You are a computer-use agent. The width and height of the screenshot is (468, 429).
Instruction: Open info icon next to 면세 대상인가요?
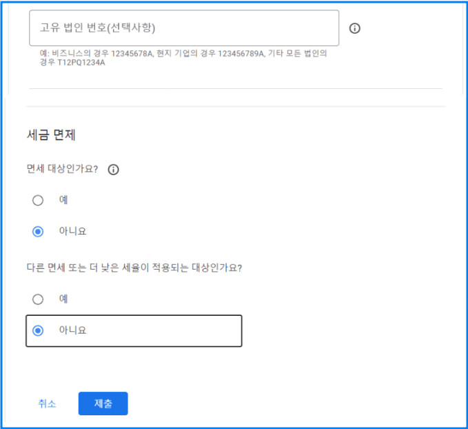113,170
